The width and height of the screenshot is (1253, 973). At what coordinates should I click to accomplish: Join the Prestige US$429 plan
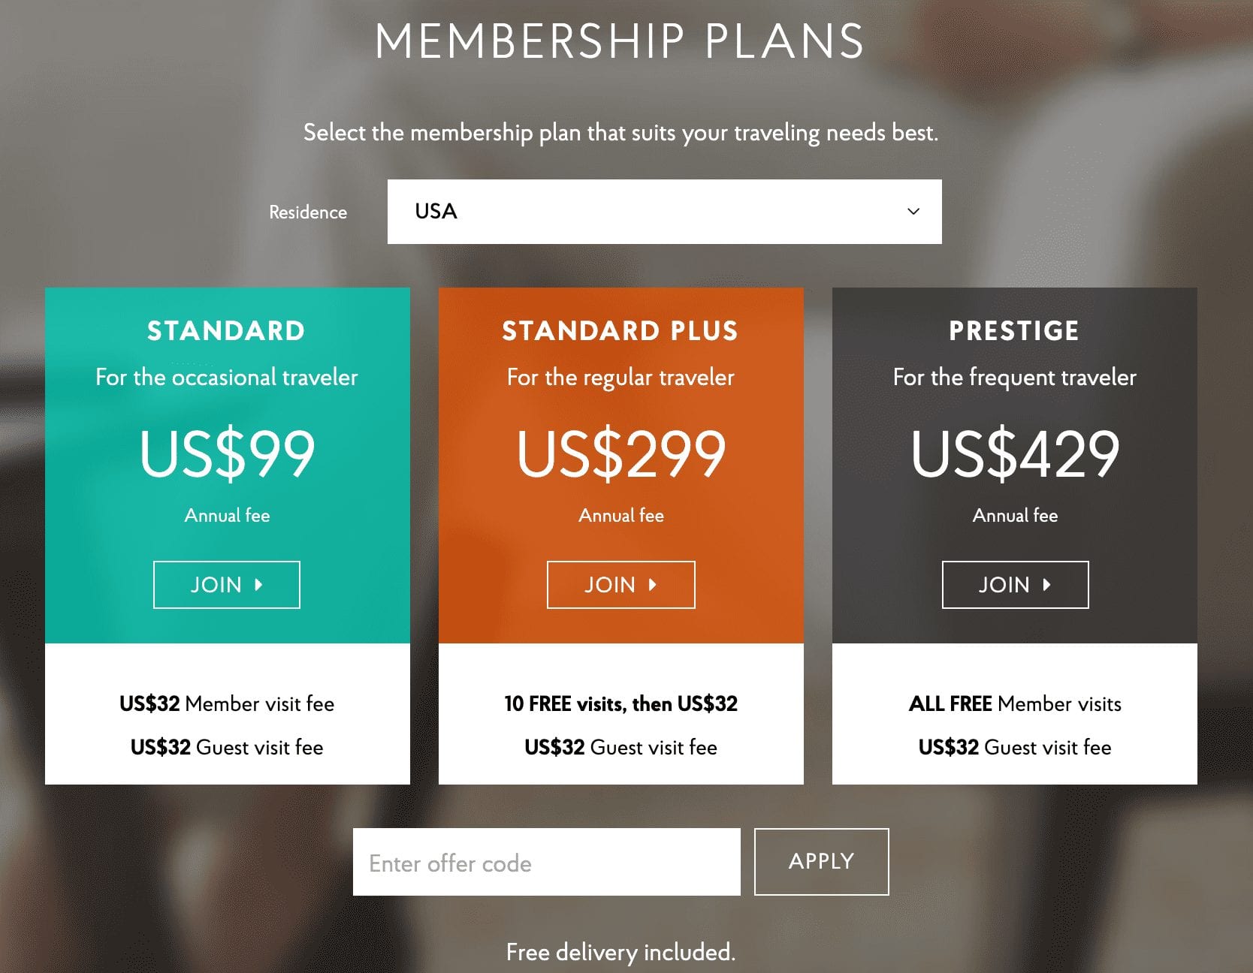[1015, 585]
